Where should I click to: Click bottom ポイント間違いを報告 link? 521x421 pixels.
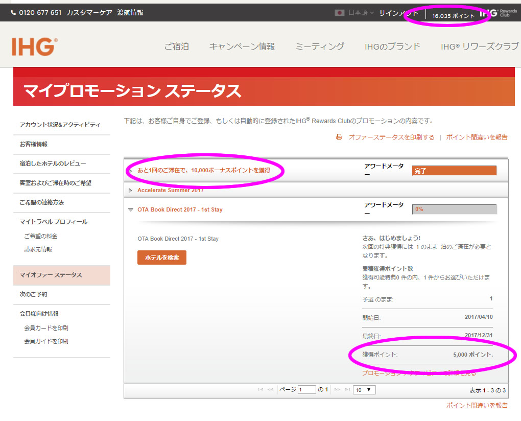477,405
